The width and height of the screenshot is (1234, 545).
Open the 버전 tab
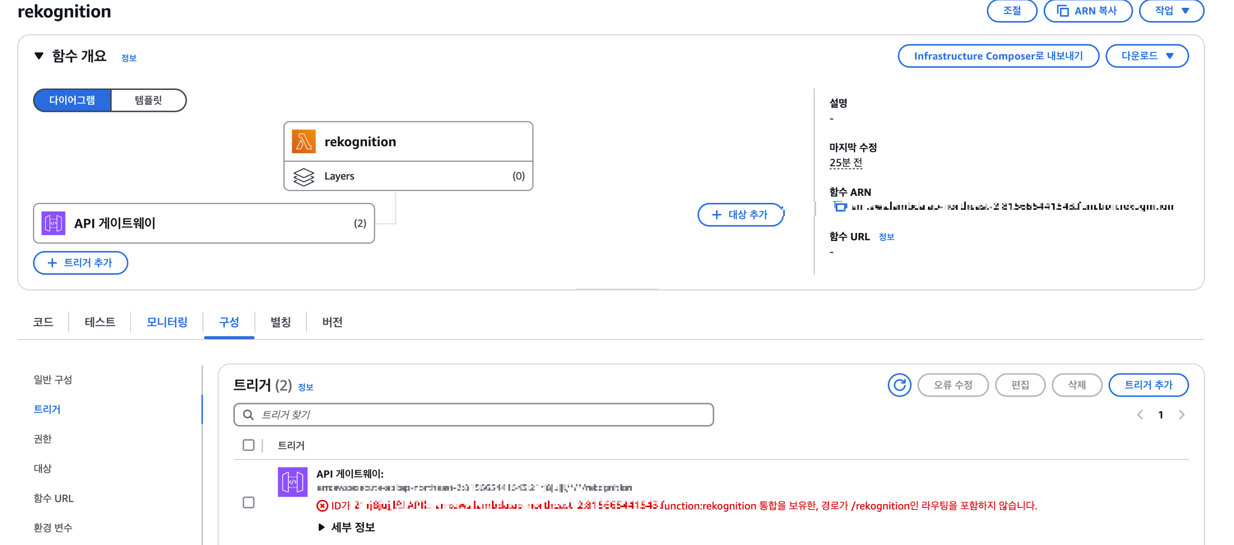[x=332, y=322]
